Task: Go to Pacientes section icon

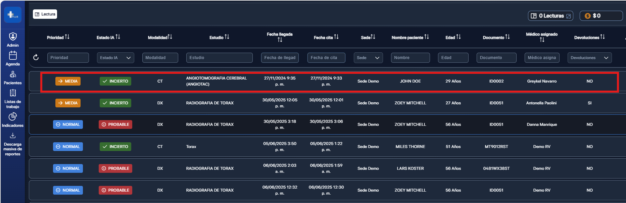Action: tap(13, 74)
